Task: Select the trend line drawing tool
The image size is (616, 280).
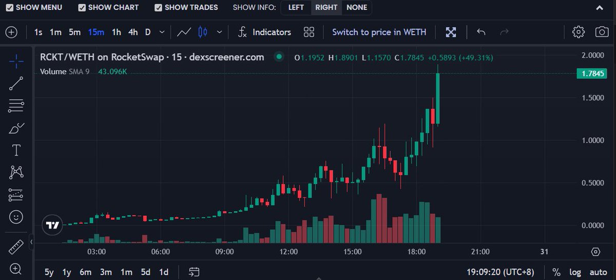Action: [x=16, y=84]
